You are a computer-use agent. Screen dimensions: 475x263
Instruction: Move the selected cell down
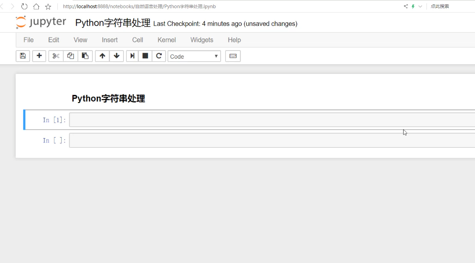coord(117,56)
